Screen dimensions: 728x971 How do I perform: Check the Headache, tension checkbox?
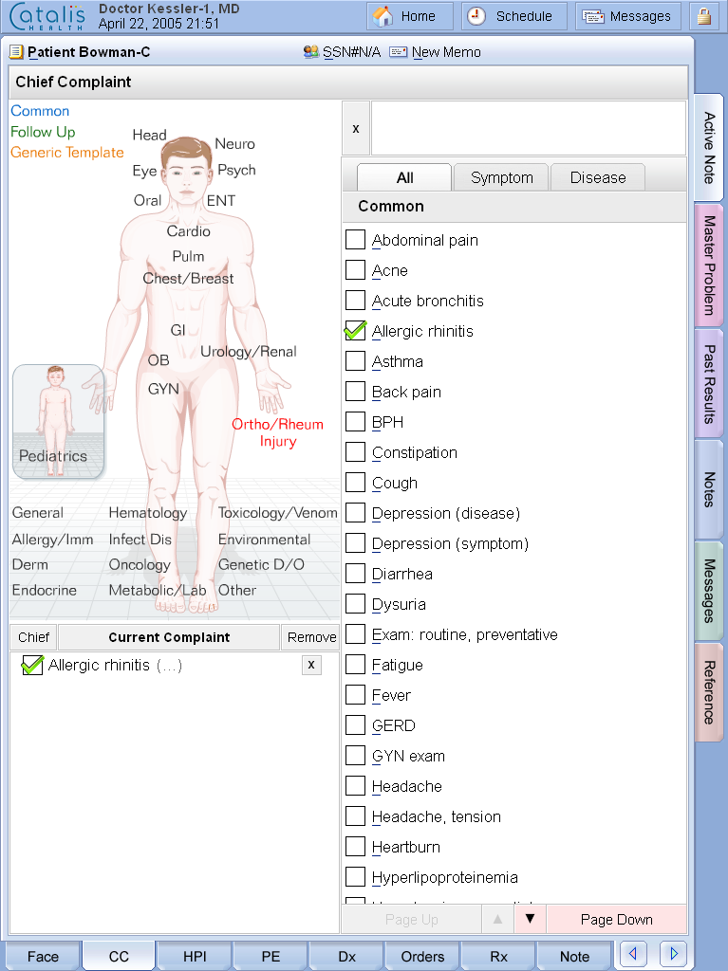[x=355, y=816]
